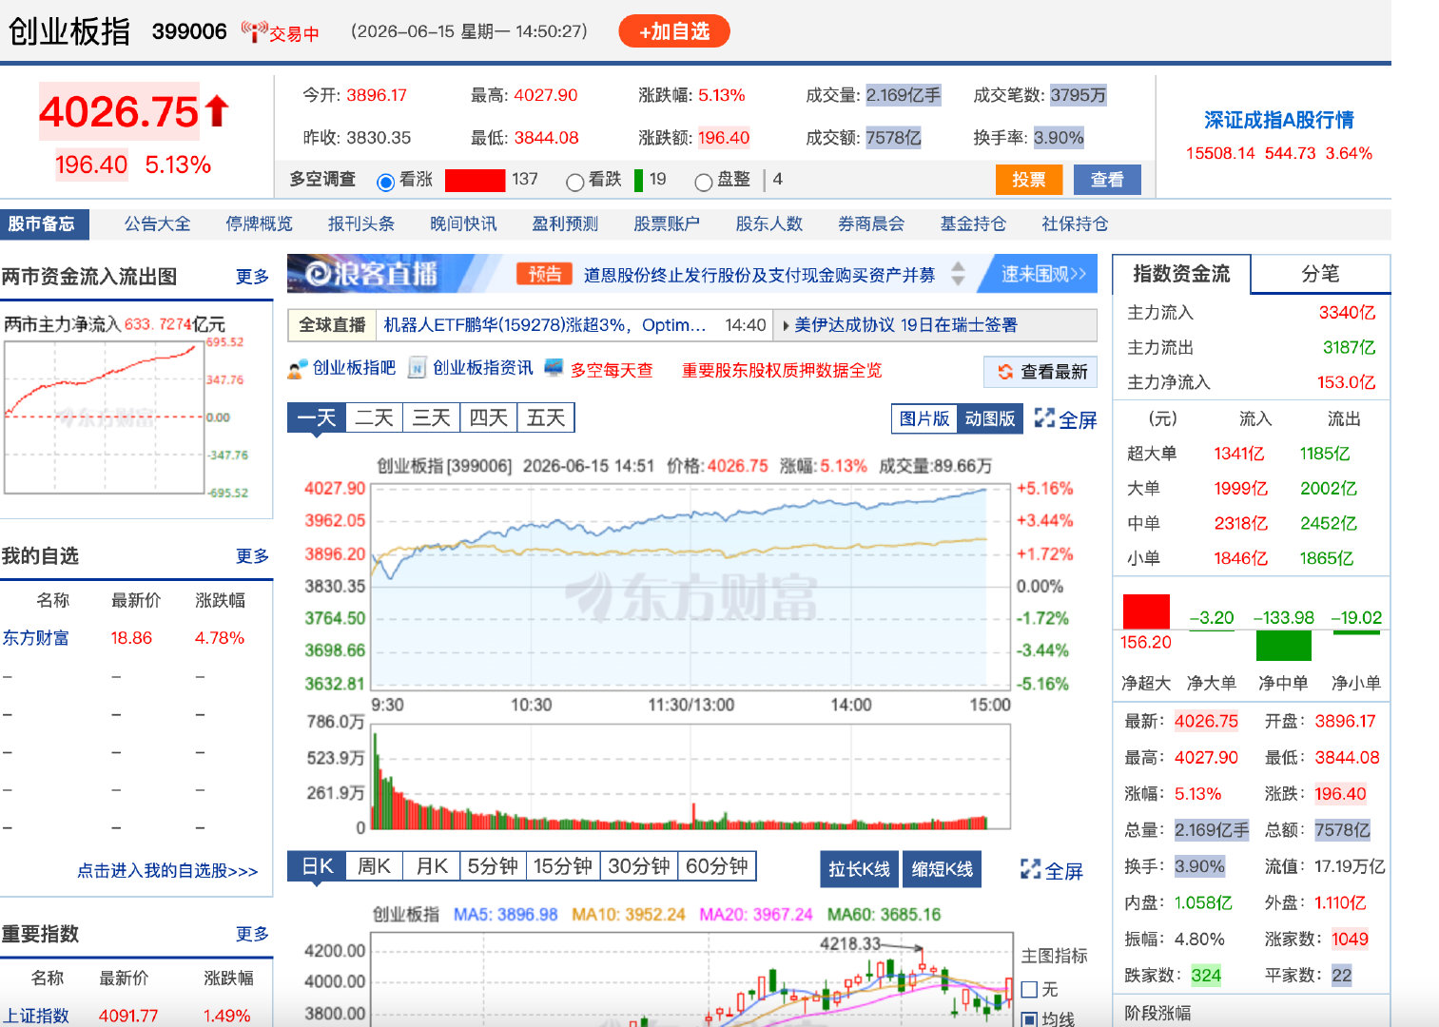The width and height of the screenshot is (1439, 1027).
Task: Open the 指数资金流 tab
Action: click(1181, 274)
